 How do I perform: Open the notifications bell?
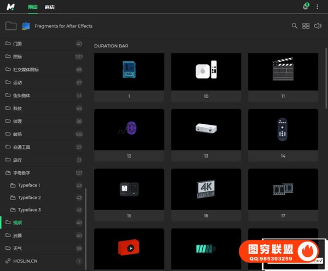(x=305, y=7)
